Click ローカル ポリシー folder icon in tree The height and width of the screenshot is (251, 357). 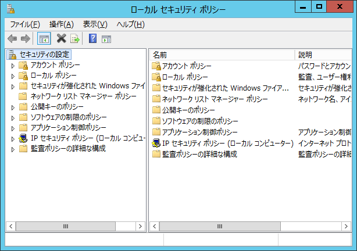[23, 76]
